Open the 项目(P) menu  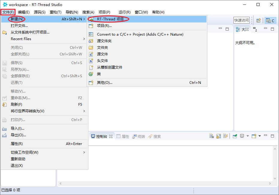coord(104,12)
